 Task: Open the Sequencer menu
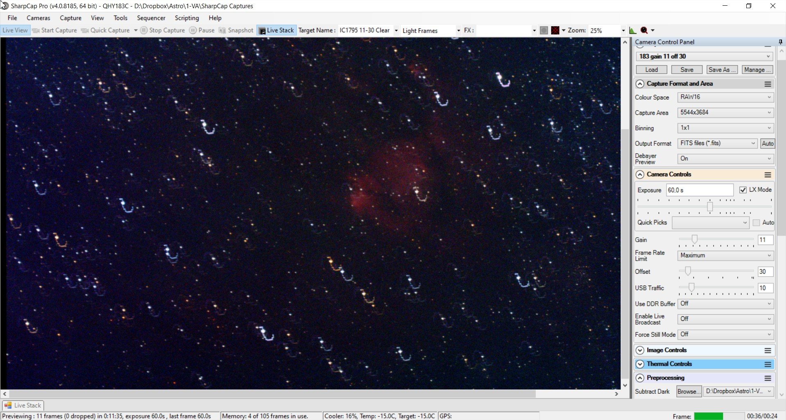151,18
